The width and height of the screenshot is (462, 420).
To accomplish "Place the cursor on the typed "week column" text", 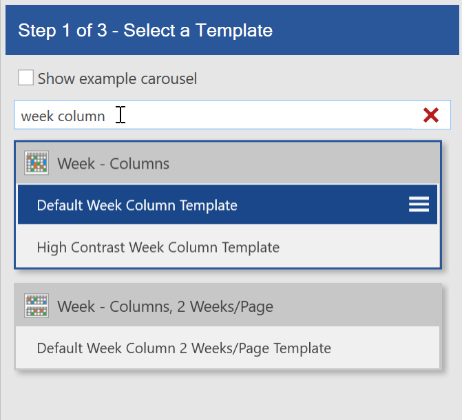I will pyautogui.click(x=63, y=116).
